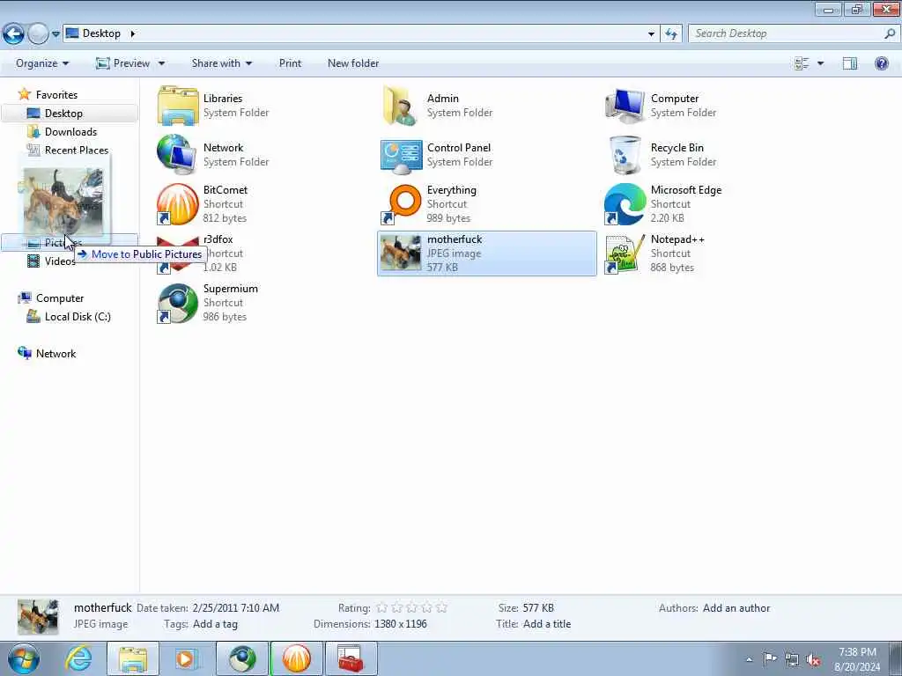Switch to Supermium on the taskbar
Screen dimensions: 902x676
(x=242, y=658)
